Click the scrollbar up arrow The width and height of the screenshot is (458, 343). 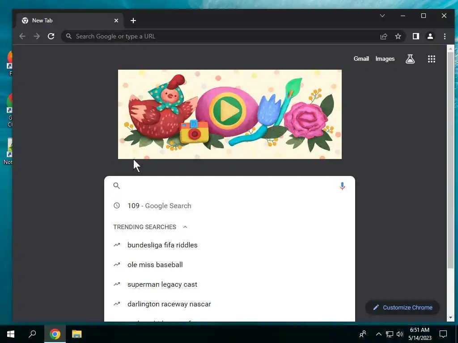[x=450, y=49]
